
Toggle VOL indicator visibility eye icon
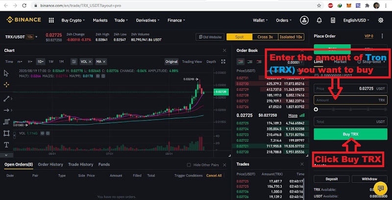(x=43, y=133)
